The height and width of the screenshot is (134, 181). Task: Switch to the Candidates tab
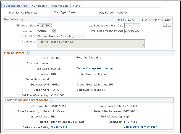click(x=40, y=6)
